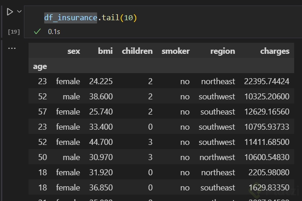Click the bmi column header
Screen dimensions: 302x201
pos(105,51)
